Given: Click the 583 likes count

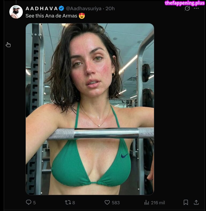Looking at the screenshot, I should [x=116, y=203].
